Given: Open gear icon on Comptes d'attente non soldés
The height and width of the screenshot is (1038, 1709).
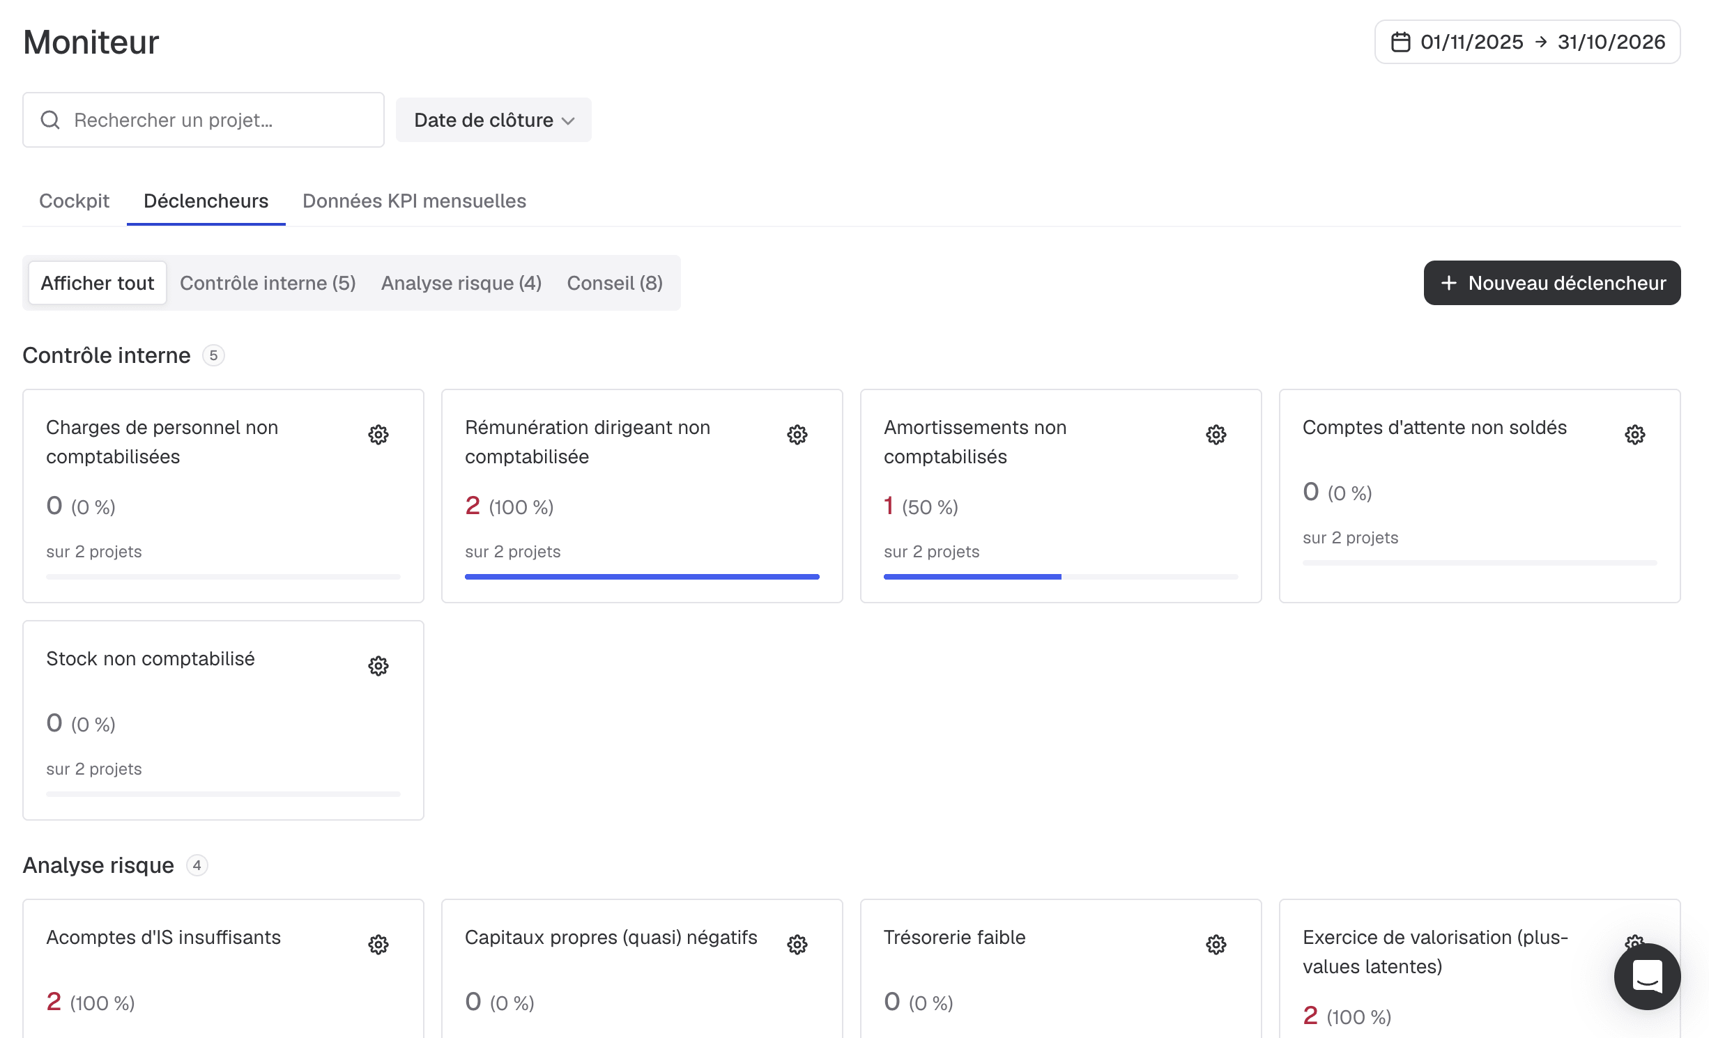Looking at the screenshot, I should 1635,435.
